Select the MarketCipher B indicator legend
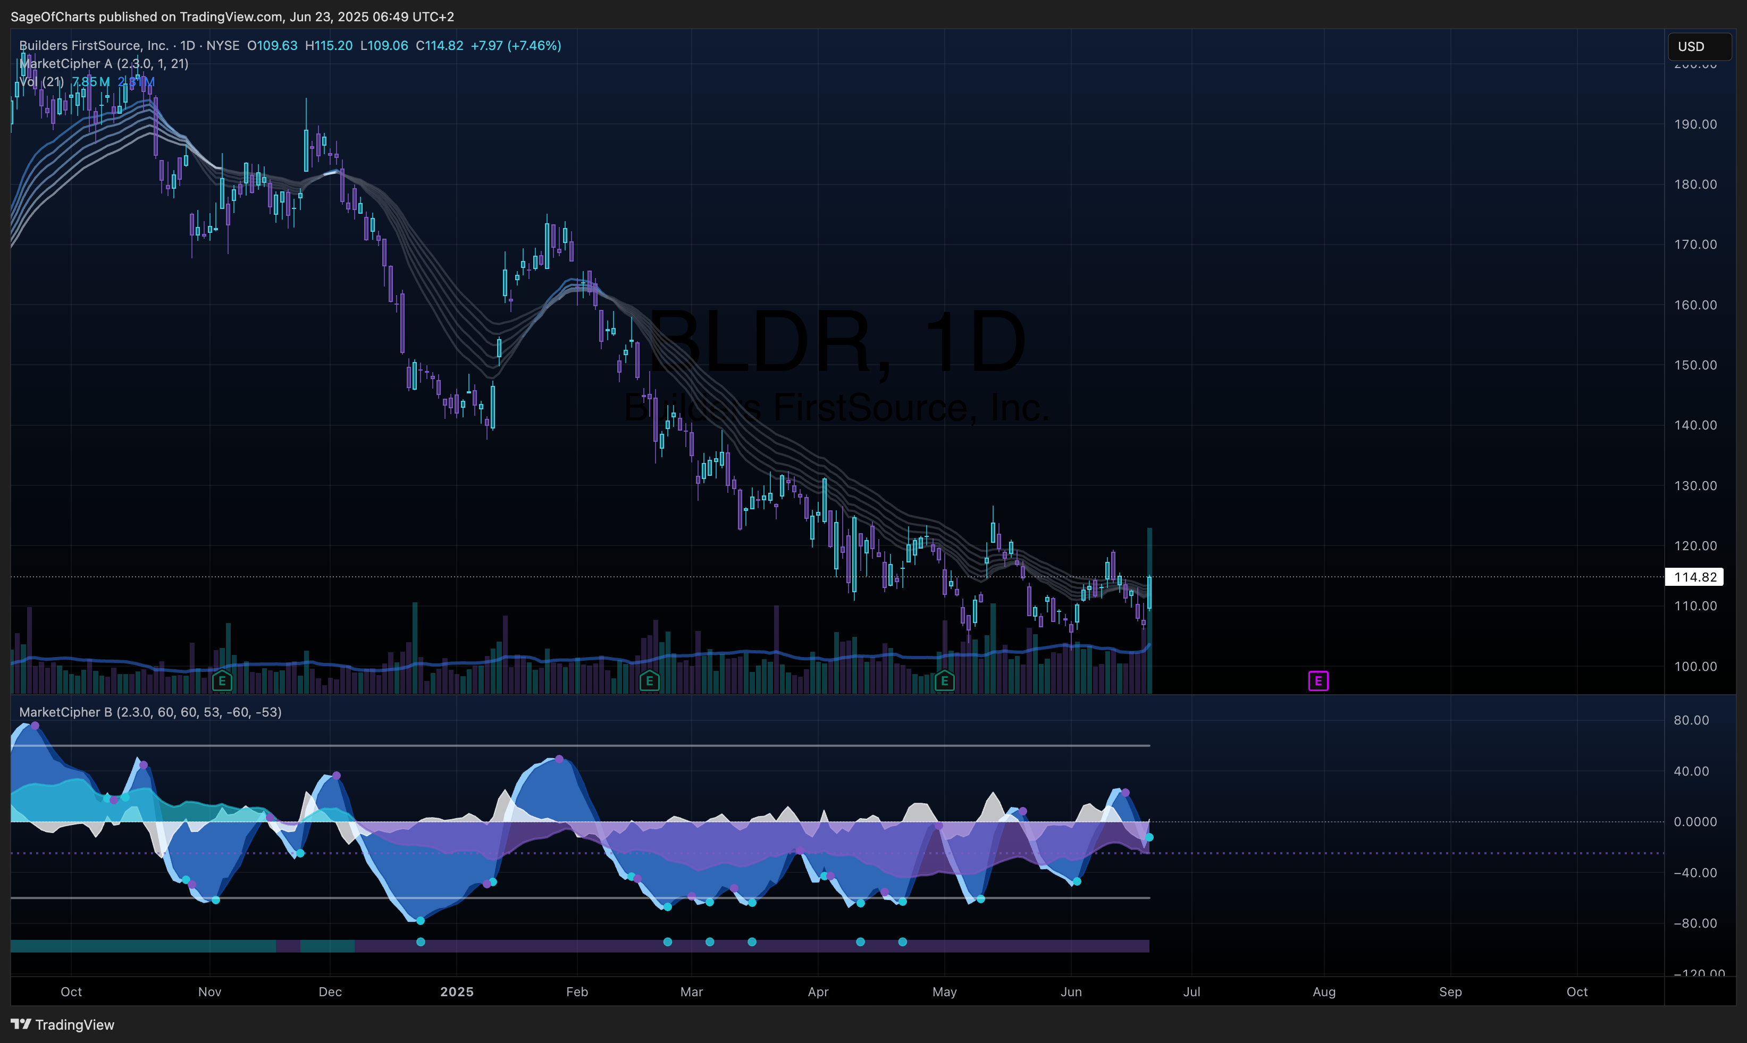This screenshot has height=1043, width=1747. tap(150, 712)
